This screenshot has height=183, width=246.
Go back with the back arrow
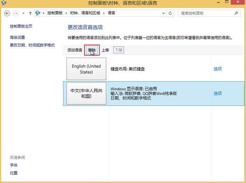(x=7, y=13)
